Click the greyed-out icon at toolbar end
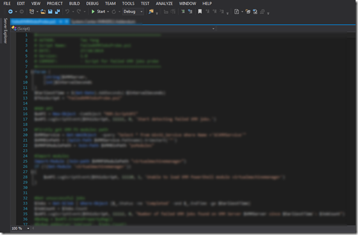358x235 pixels. [x=263, y=11]
